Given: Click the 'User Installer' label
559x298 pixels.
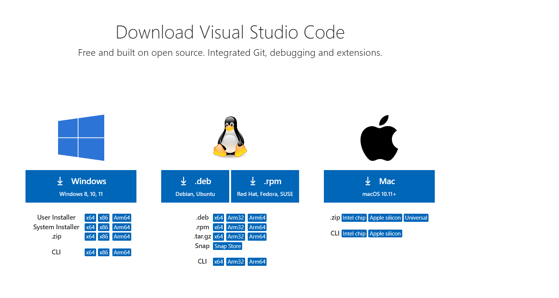Looking at the screenshot, I should point(56,217).
